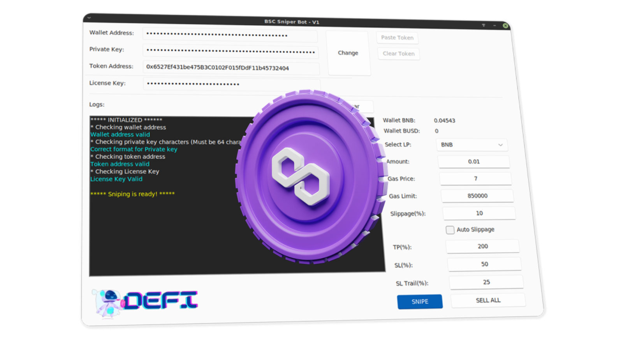Click the Paste Token button
Screen dimensions: 623x351
397,38
